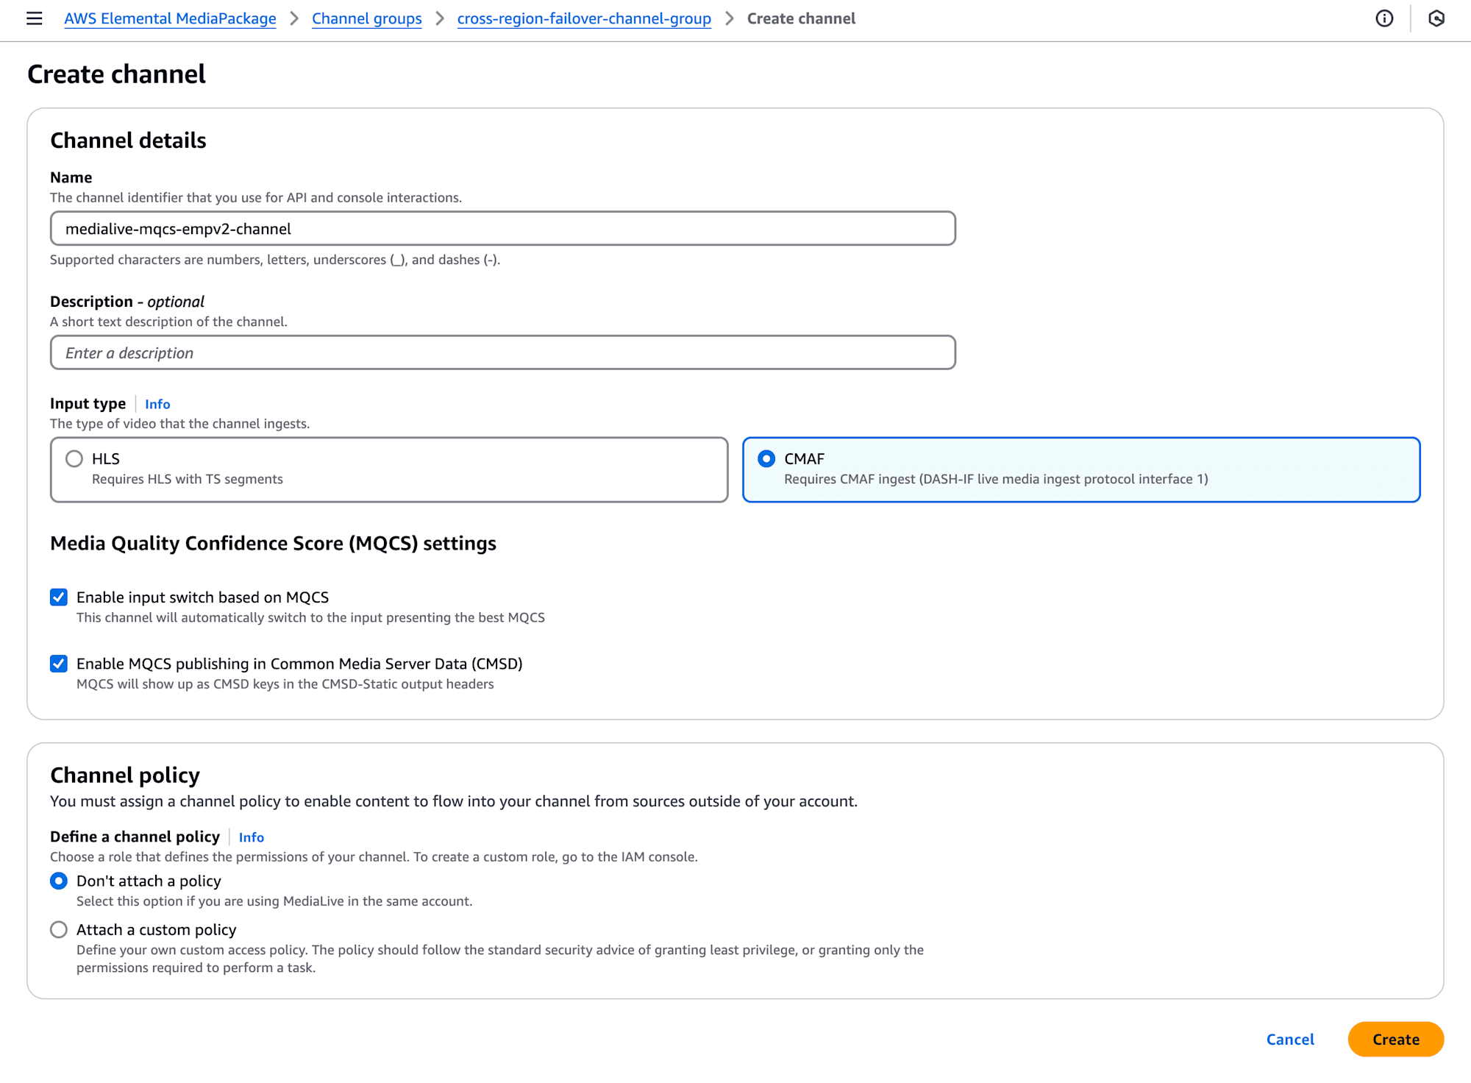The image size is (1471, 1083).
Task: Click the Cancel button
Action: click(1290, 1039)
